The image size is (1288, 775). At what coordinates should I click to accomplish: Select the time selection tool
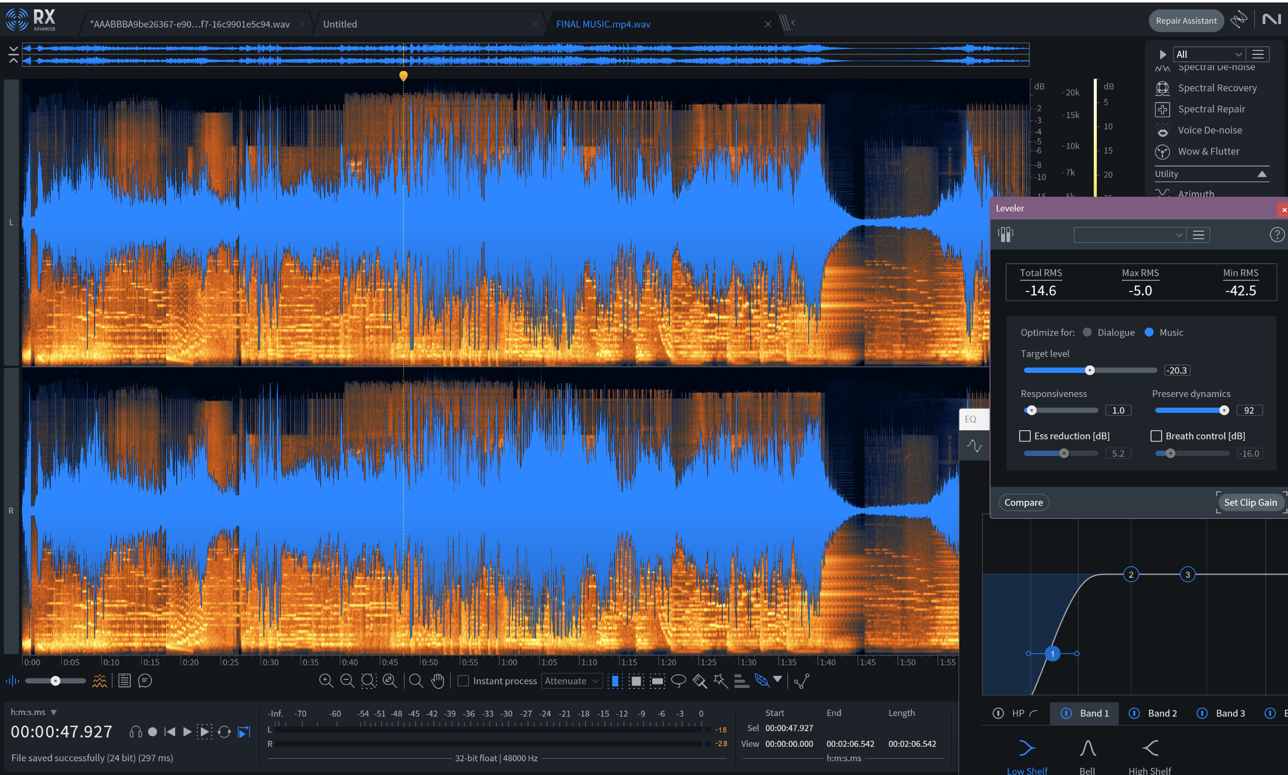pyautogui.click(x=615, y=680)
